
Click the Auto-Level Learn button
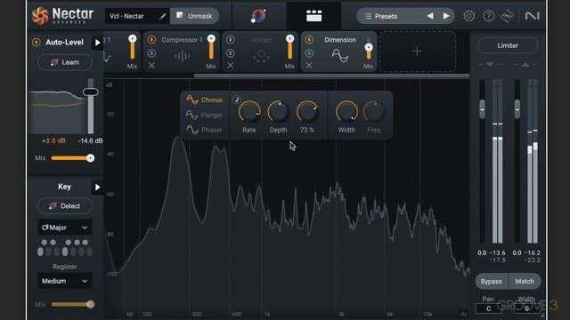coord(65,62)
